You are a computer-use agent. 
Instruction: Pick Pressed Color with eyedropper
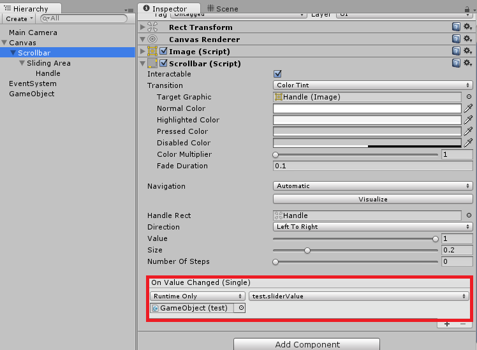(468, 131)
